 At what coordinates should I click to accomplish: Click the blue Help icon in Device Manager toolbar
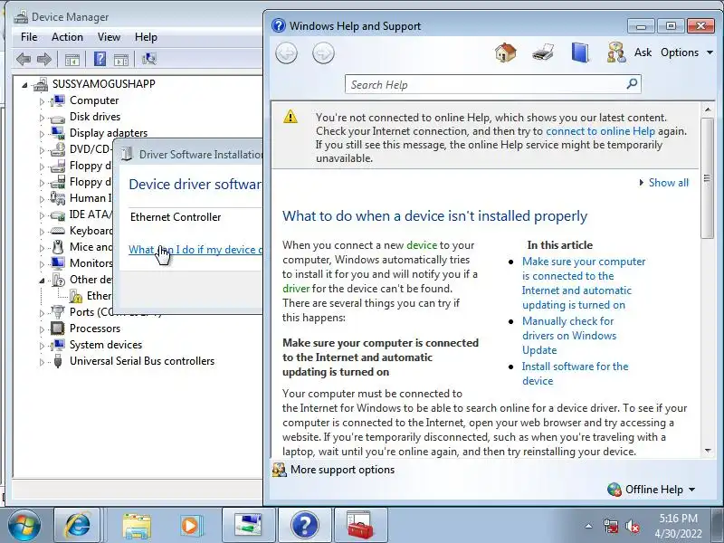tap(100, 59)
